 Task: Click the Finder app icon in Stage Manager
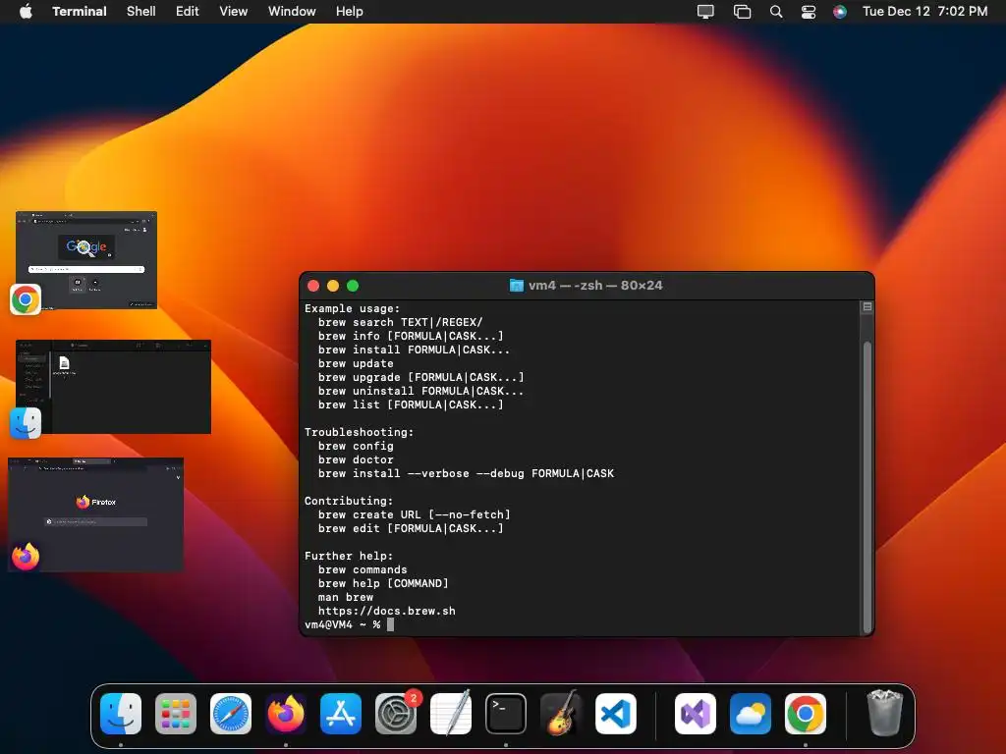(x=26, y=423)
